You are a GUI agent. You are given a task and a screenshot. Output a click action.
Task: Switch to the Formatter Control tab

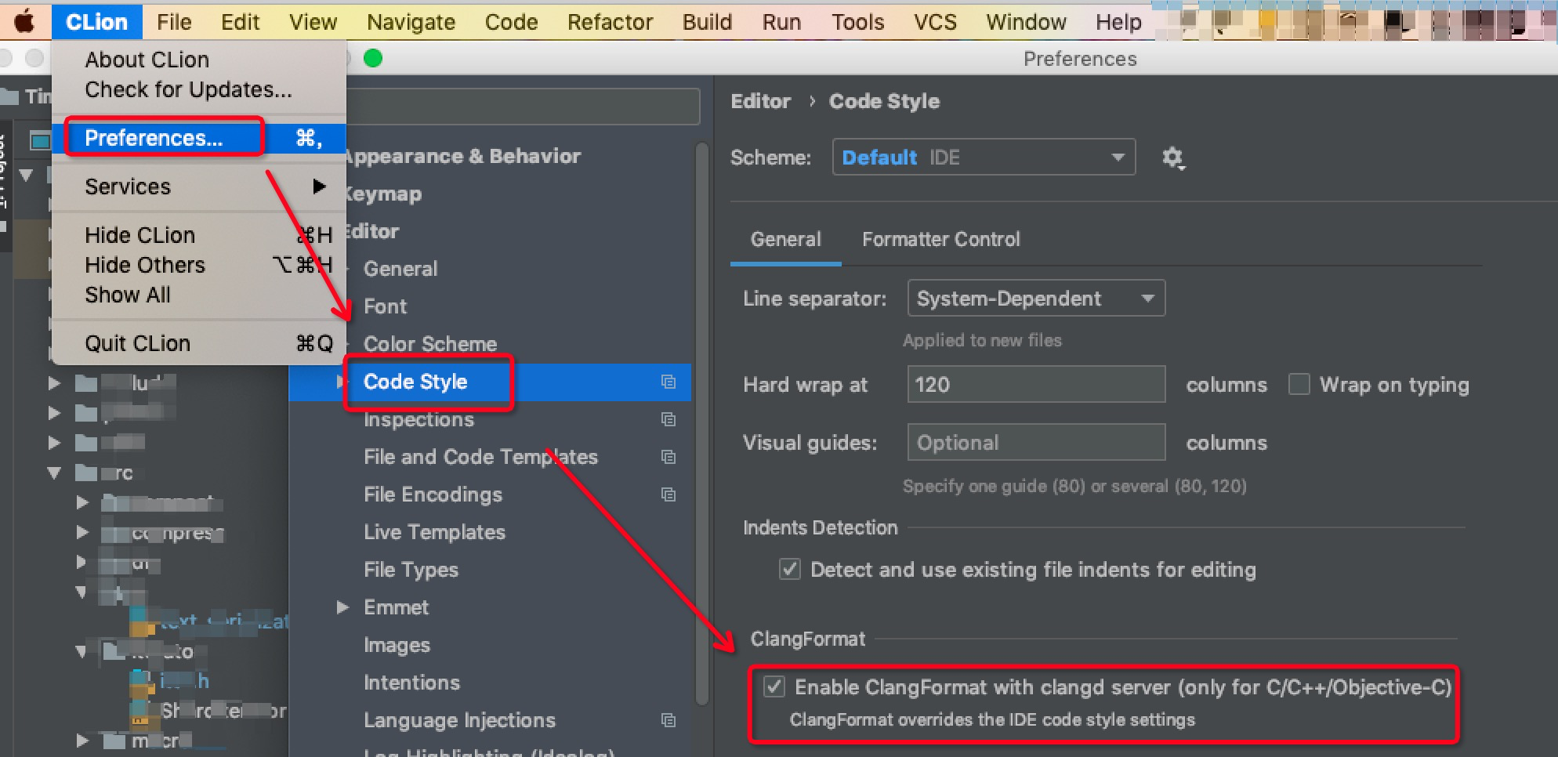pyautogui.click(x=940, y=239)
